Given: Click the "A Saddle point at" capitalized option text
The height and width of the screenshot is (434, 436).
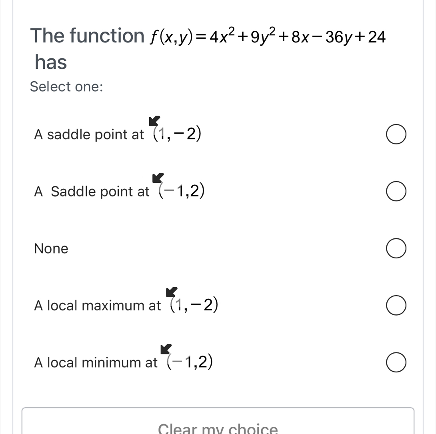Looking at the screenshot, I should tap(92, 192).
